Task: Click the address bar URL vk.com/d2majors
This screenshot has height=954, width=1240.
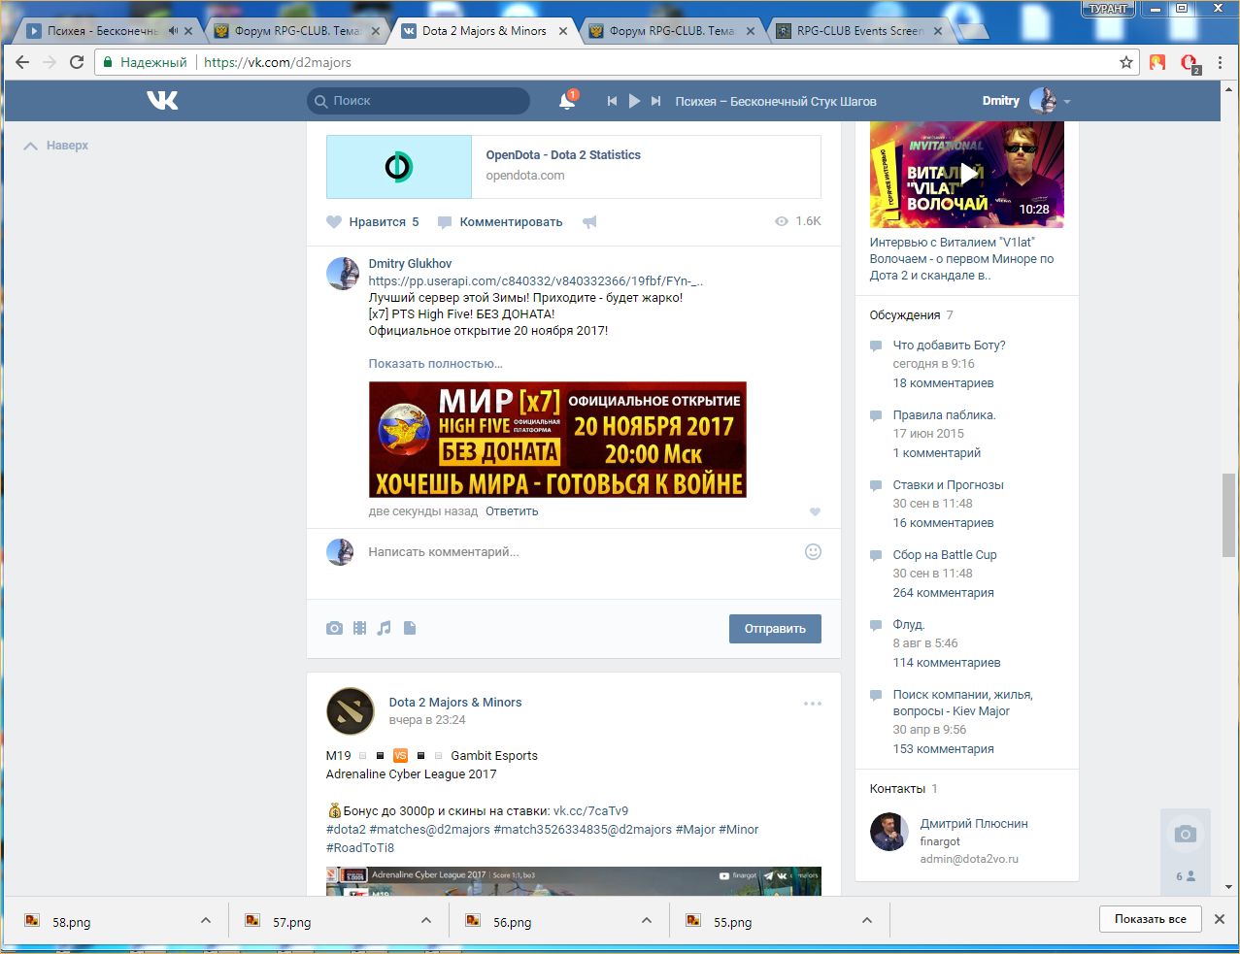Action: 277,62
